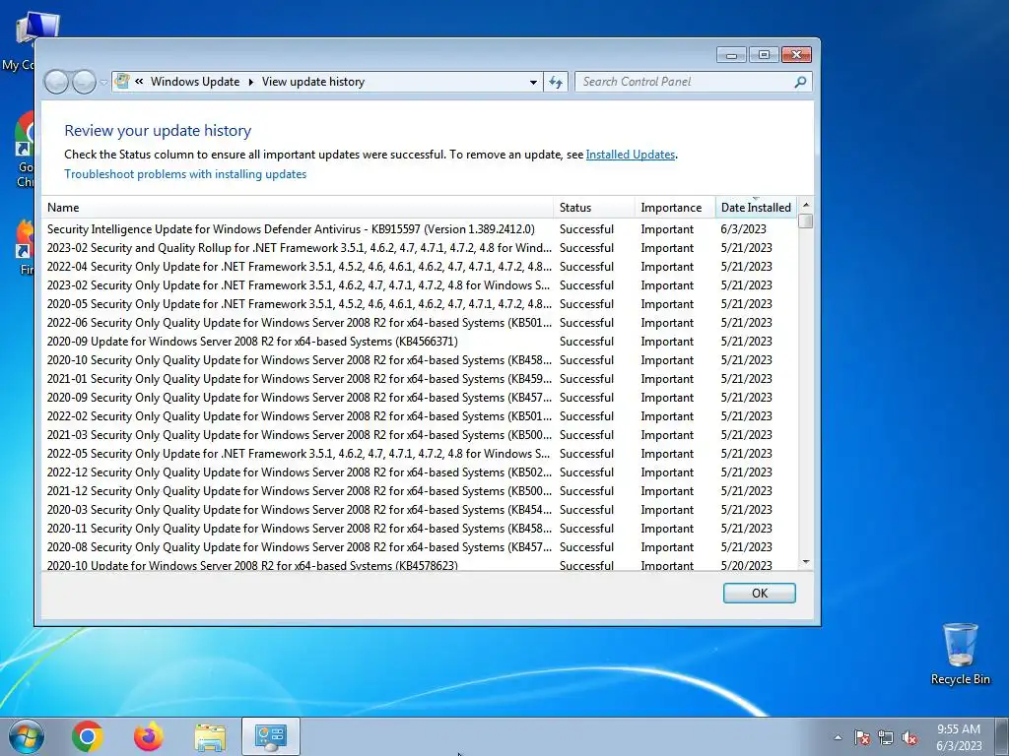Select 2022-05 Security Only Update .NET row
Viewport: 1009px width, 756px height.
tap(420, 453)
